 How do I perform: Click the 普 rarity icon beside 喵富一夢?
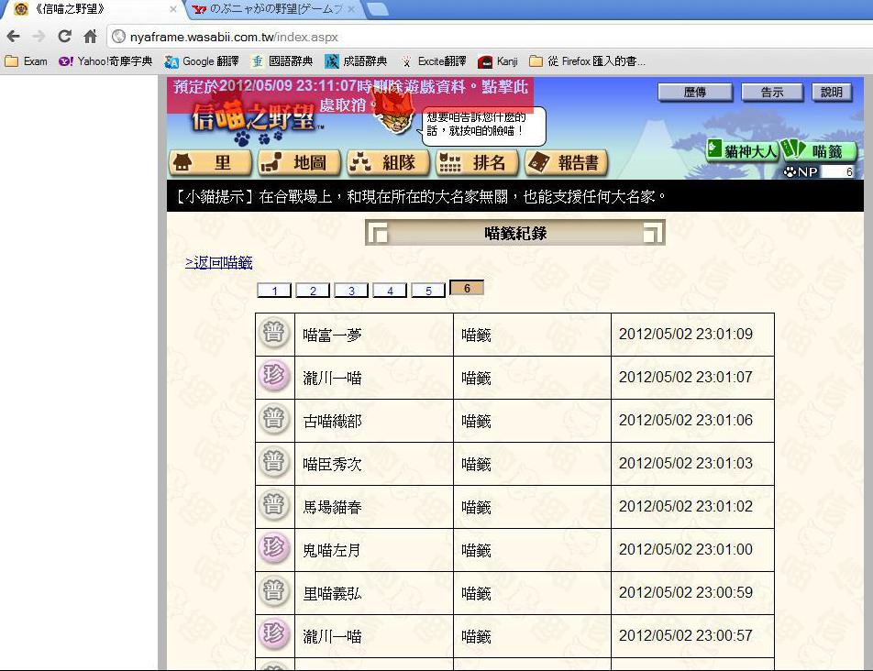click(274, 334)
